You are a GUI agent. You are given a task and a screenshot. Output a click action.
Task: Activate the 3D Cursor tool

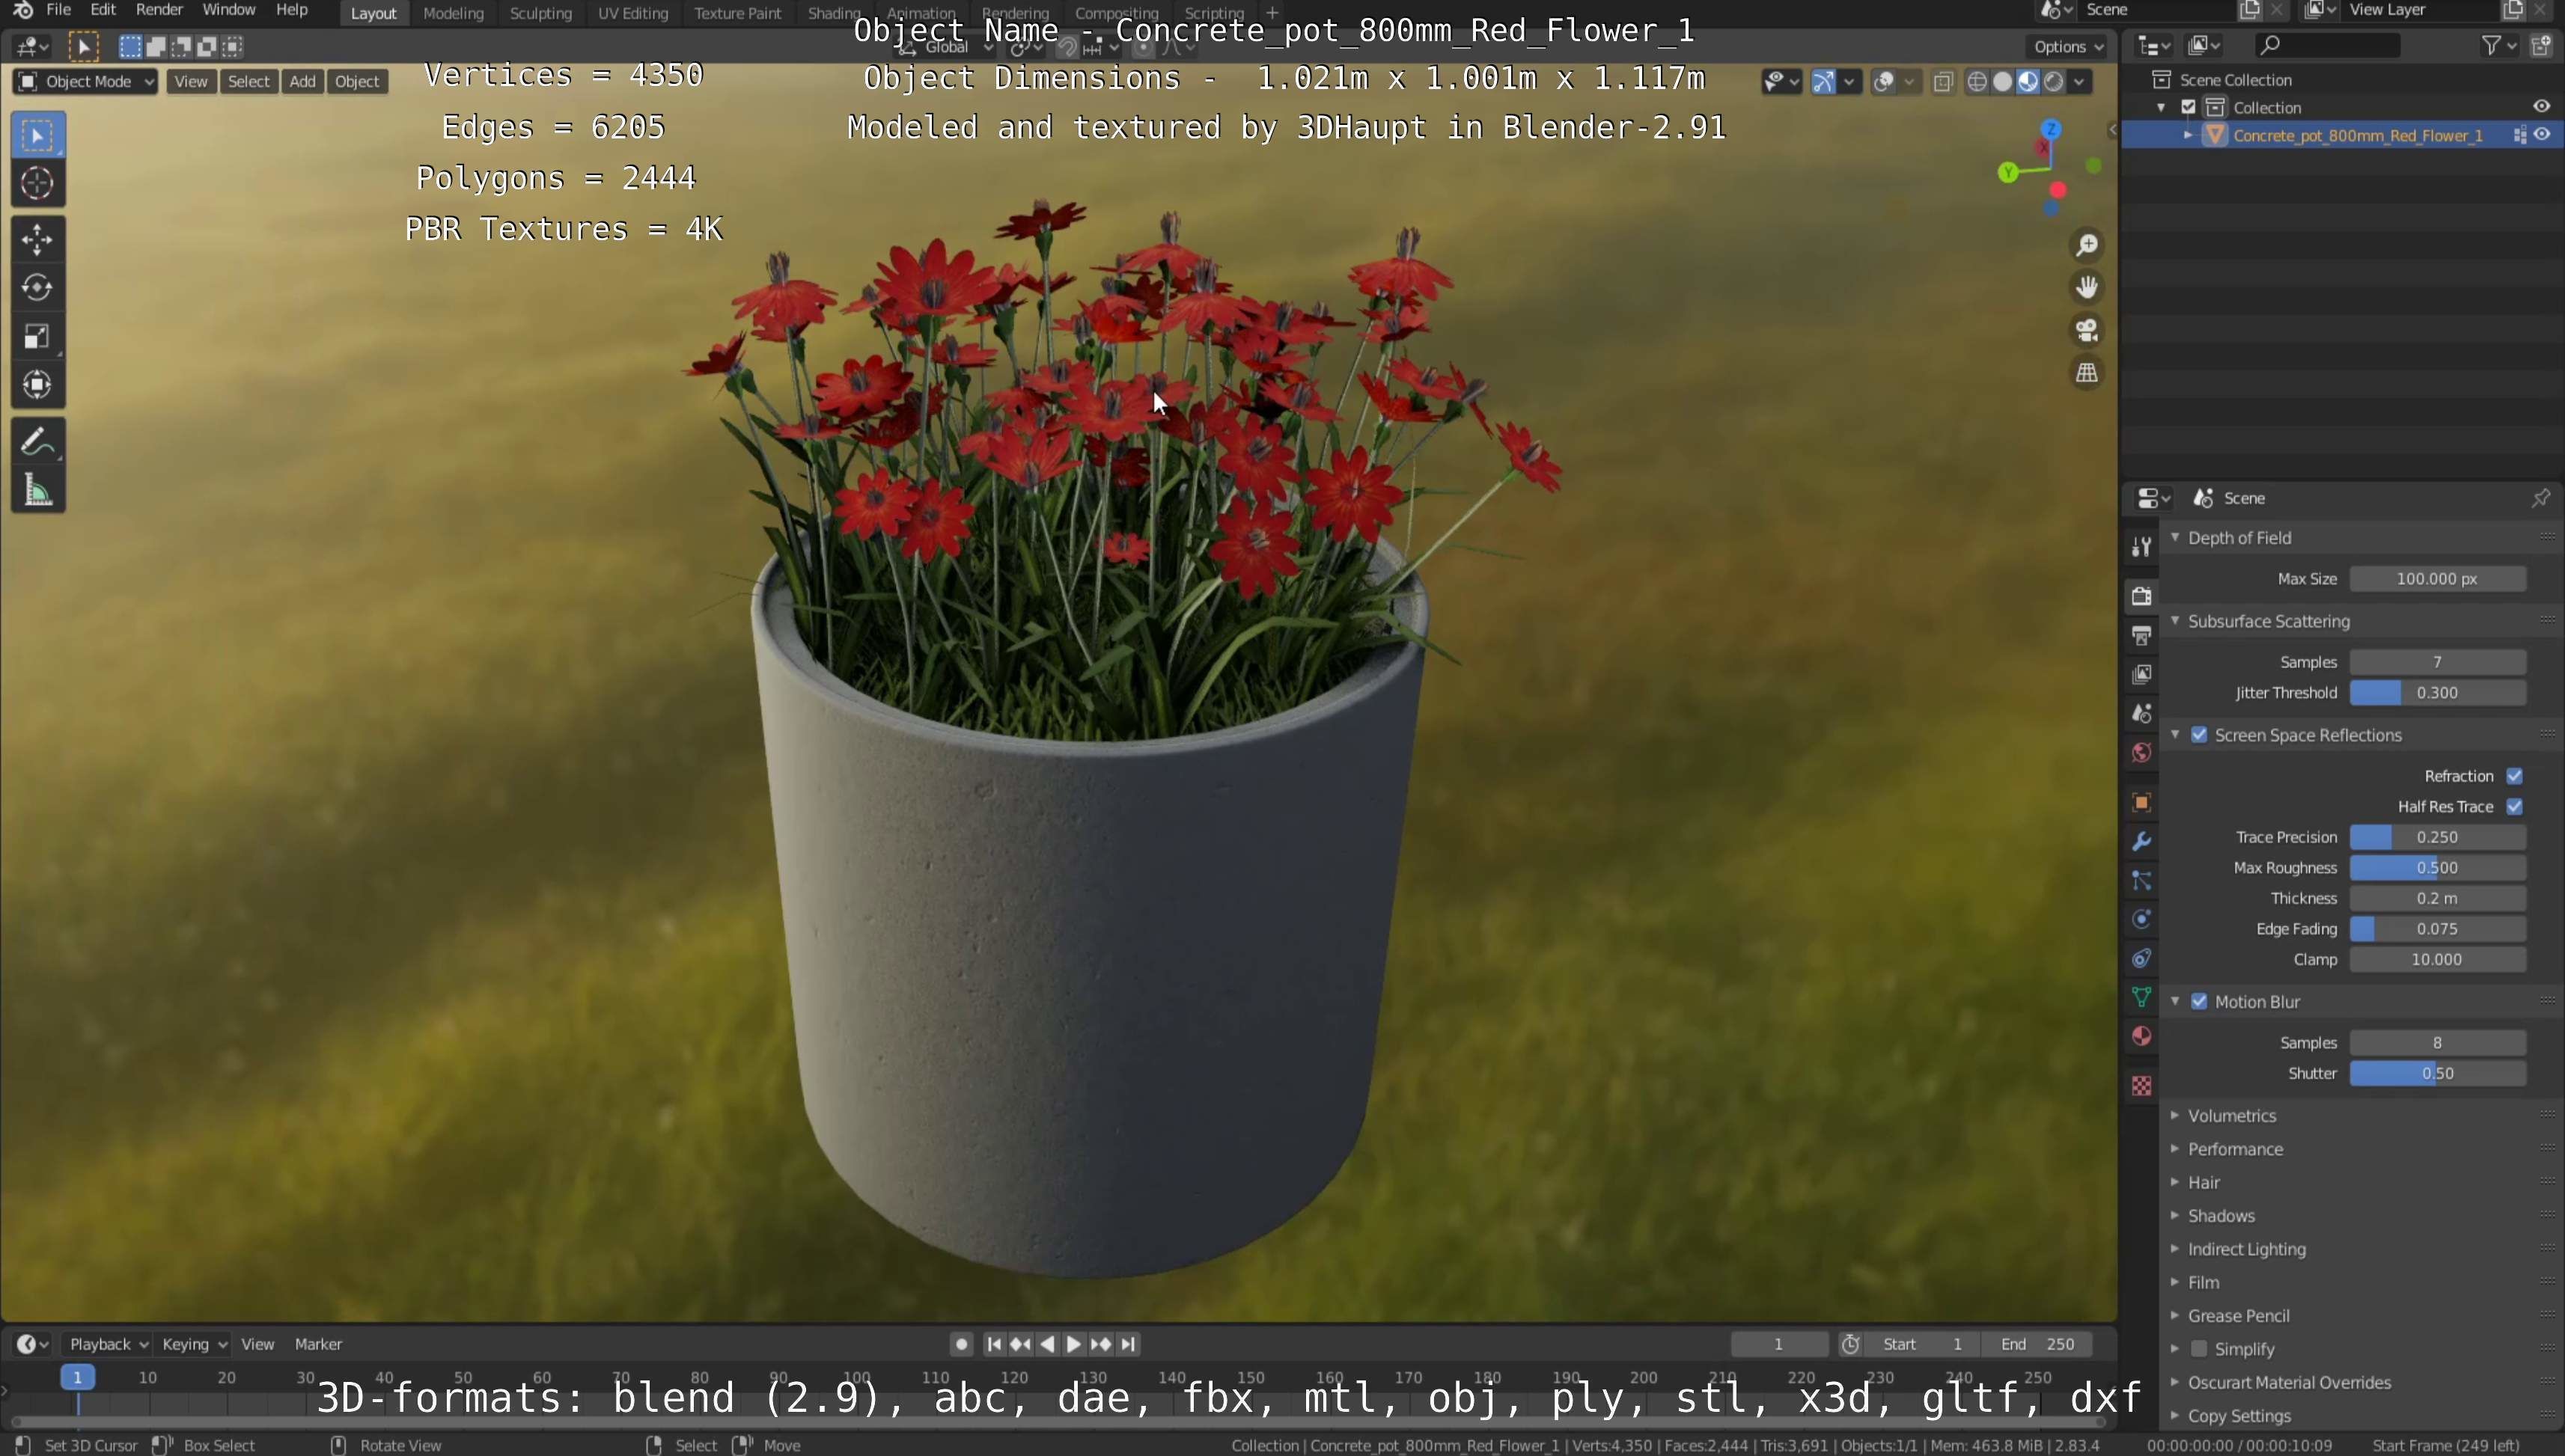point(37,183)
